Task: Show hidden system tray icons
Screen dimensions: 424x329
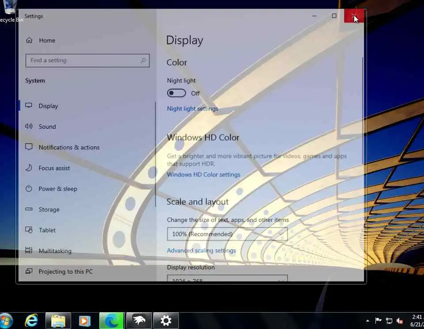Action: [x=367, y=321]
